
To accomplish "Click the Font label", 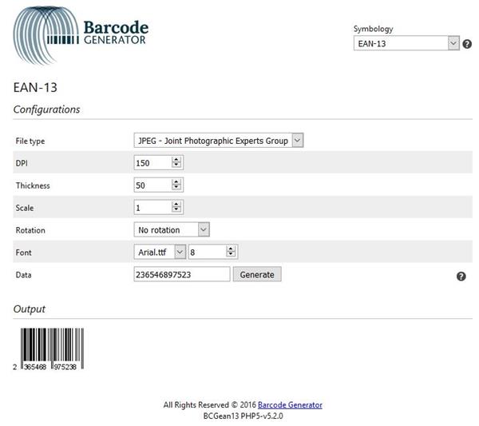I will coord(23,253).
